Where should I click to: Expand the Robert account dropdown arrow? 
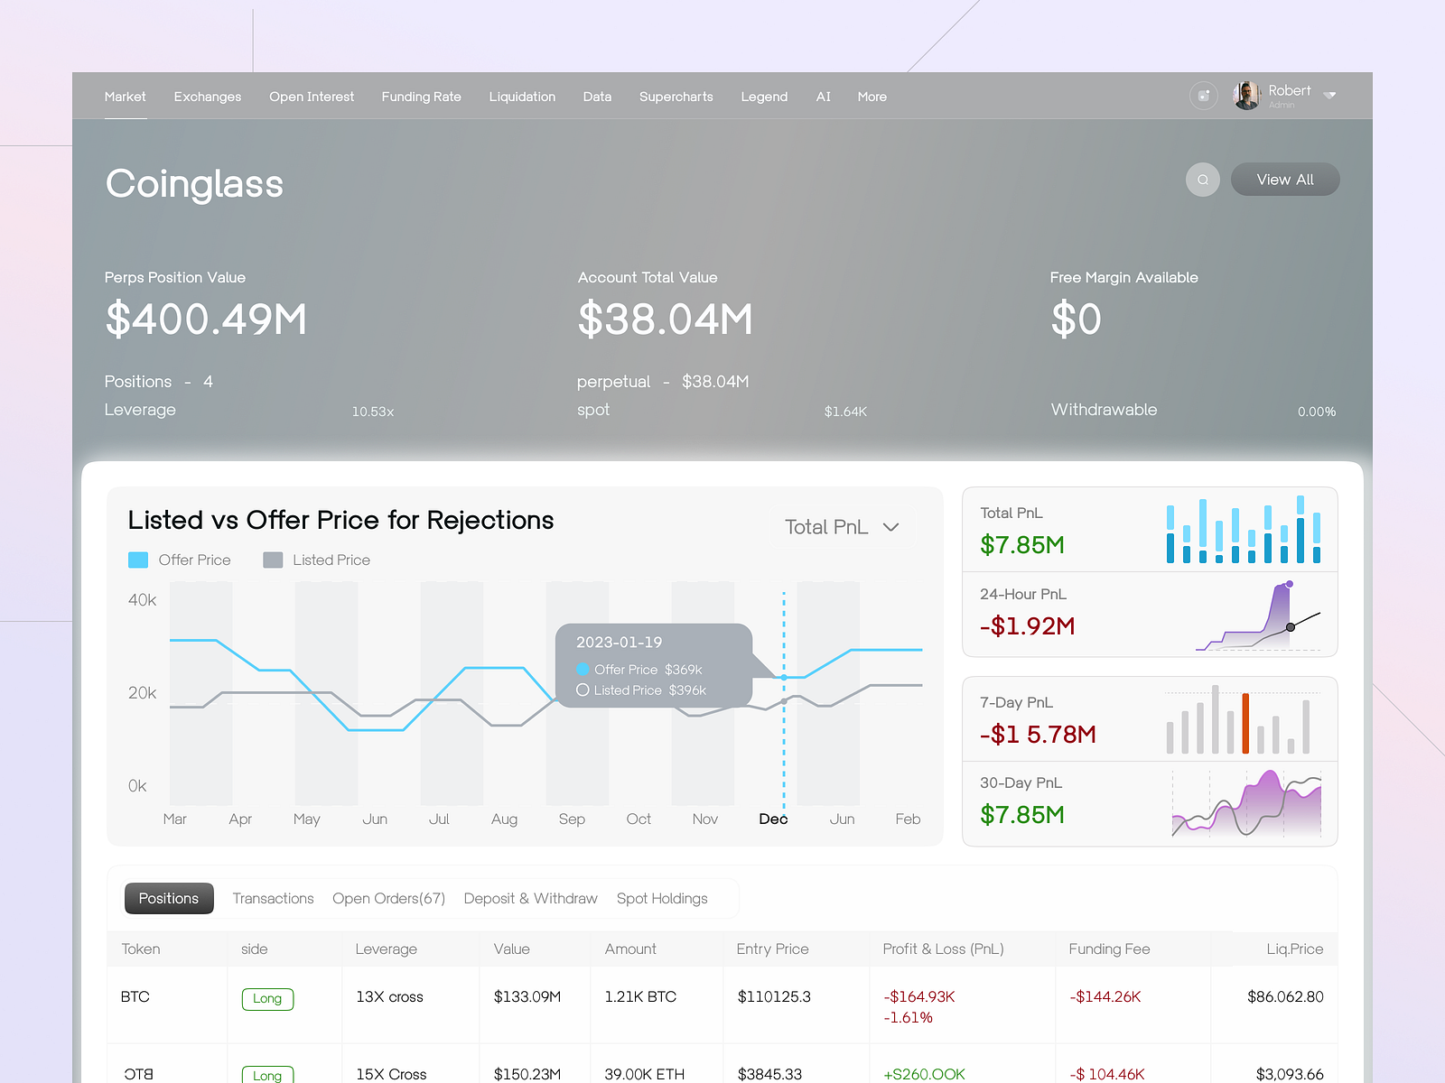[x=1329, y=95]
